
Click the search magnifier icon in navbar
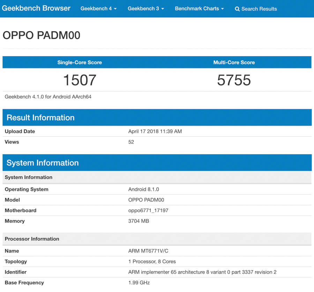tap(237, 9)
